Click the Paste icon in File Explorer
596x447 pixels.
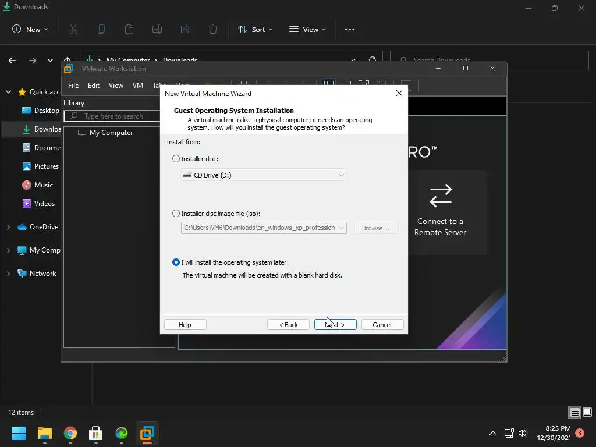(129, 29)
